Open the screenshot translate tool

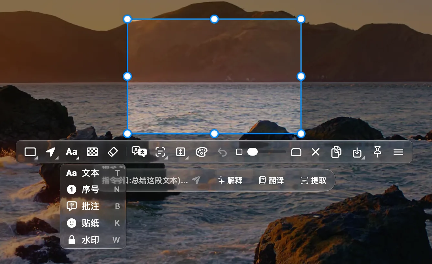click(139, 152)
